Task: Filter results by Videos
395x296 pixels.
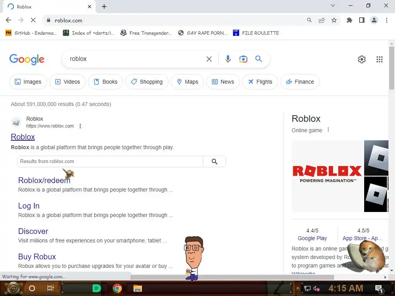Action: click(x=68, y=82)
